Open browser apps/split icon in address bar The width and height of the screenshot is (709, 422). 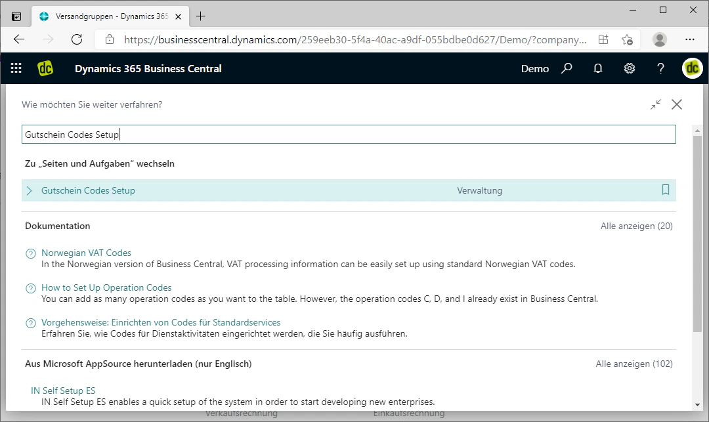[603, 39]
